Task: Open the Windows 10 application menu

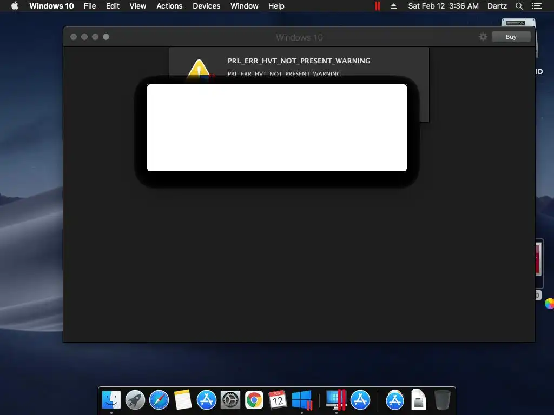Action: coord(51,6)
